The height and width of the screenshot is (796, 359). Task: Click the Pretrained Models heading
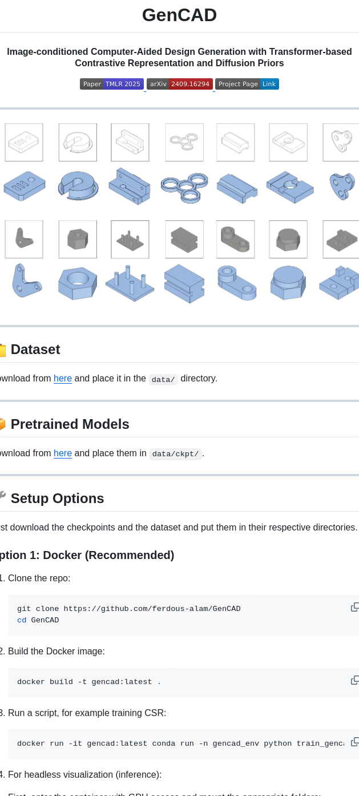pyautogui.click(x=70, y=424)
